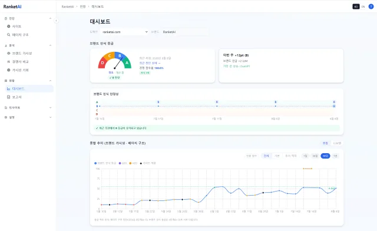Click the 현황 section grid icon
This screenshot has width=377, height=231.
6,81
